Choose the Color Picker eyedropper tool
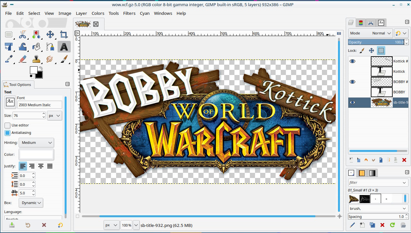411x233 pixels. point(9,59)
